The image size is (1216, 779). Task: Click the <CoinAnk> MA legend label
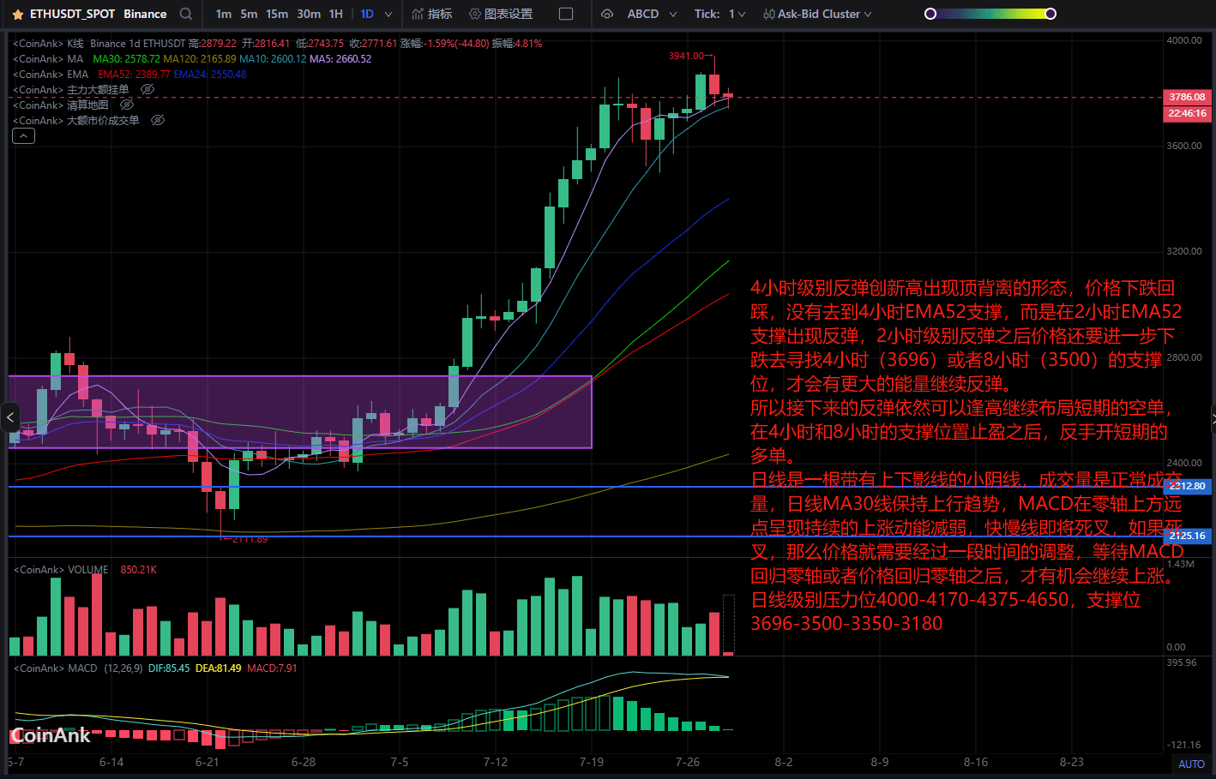click(x=48, y=59)
